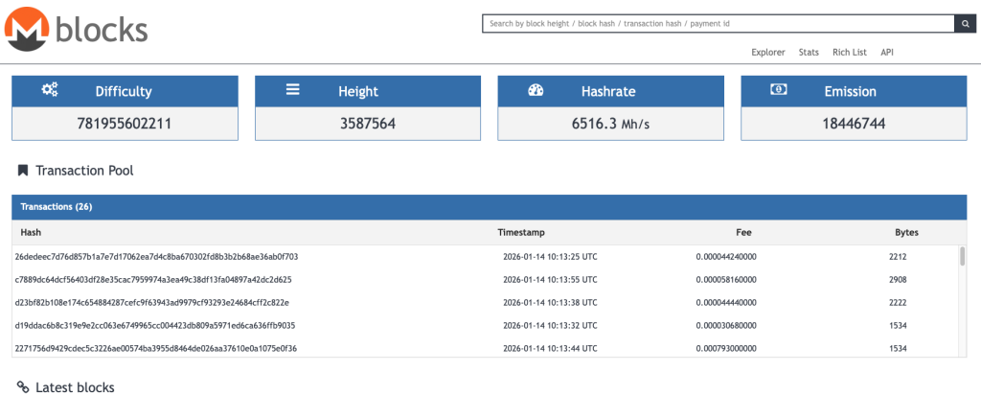This screenshot has width=981, height=395.
Task: Click the Latest blocks link icon
Action: click(x=23, y=387)
